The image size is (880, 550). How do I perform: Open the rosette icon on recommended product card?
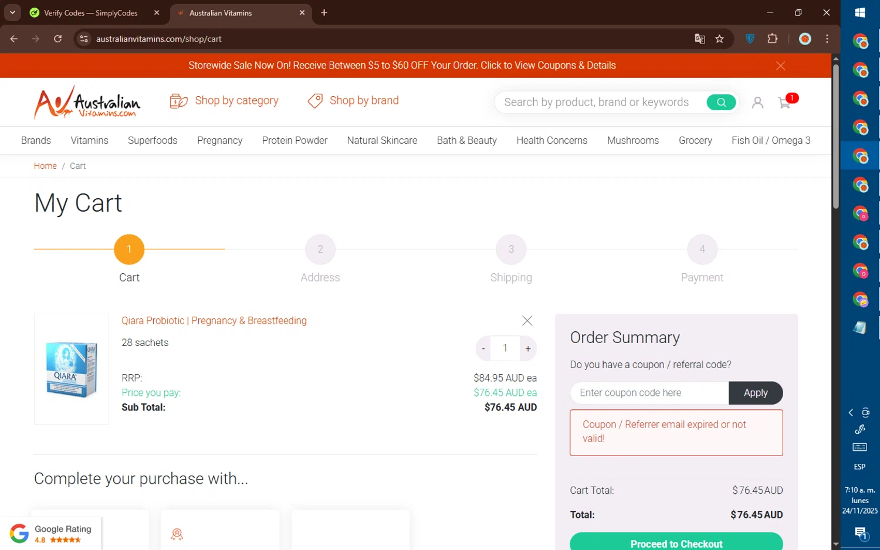[177, 534]
